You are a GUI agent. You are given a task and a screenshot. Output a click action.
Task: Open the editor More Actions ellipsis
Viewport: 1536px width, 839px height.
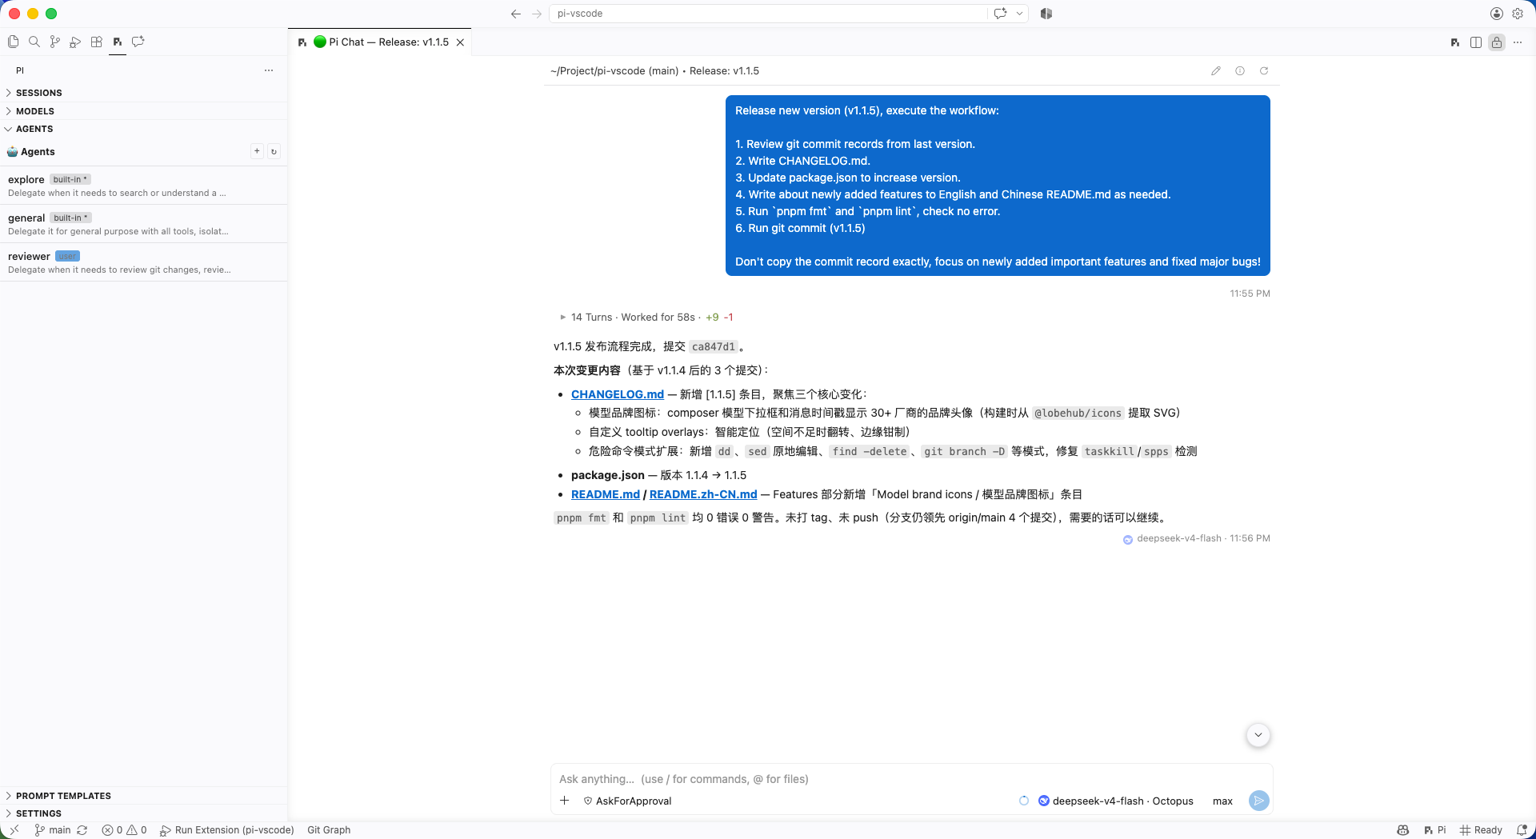(1518, 42)
